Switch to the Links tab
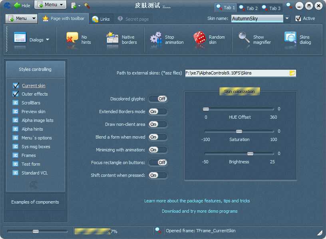The image size is (326, 239). coord(101,19)
